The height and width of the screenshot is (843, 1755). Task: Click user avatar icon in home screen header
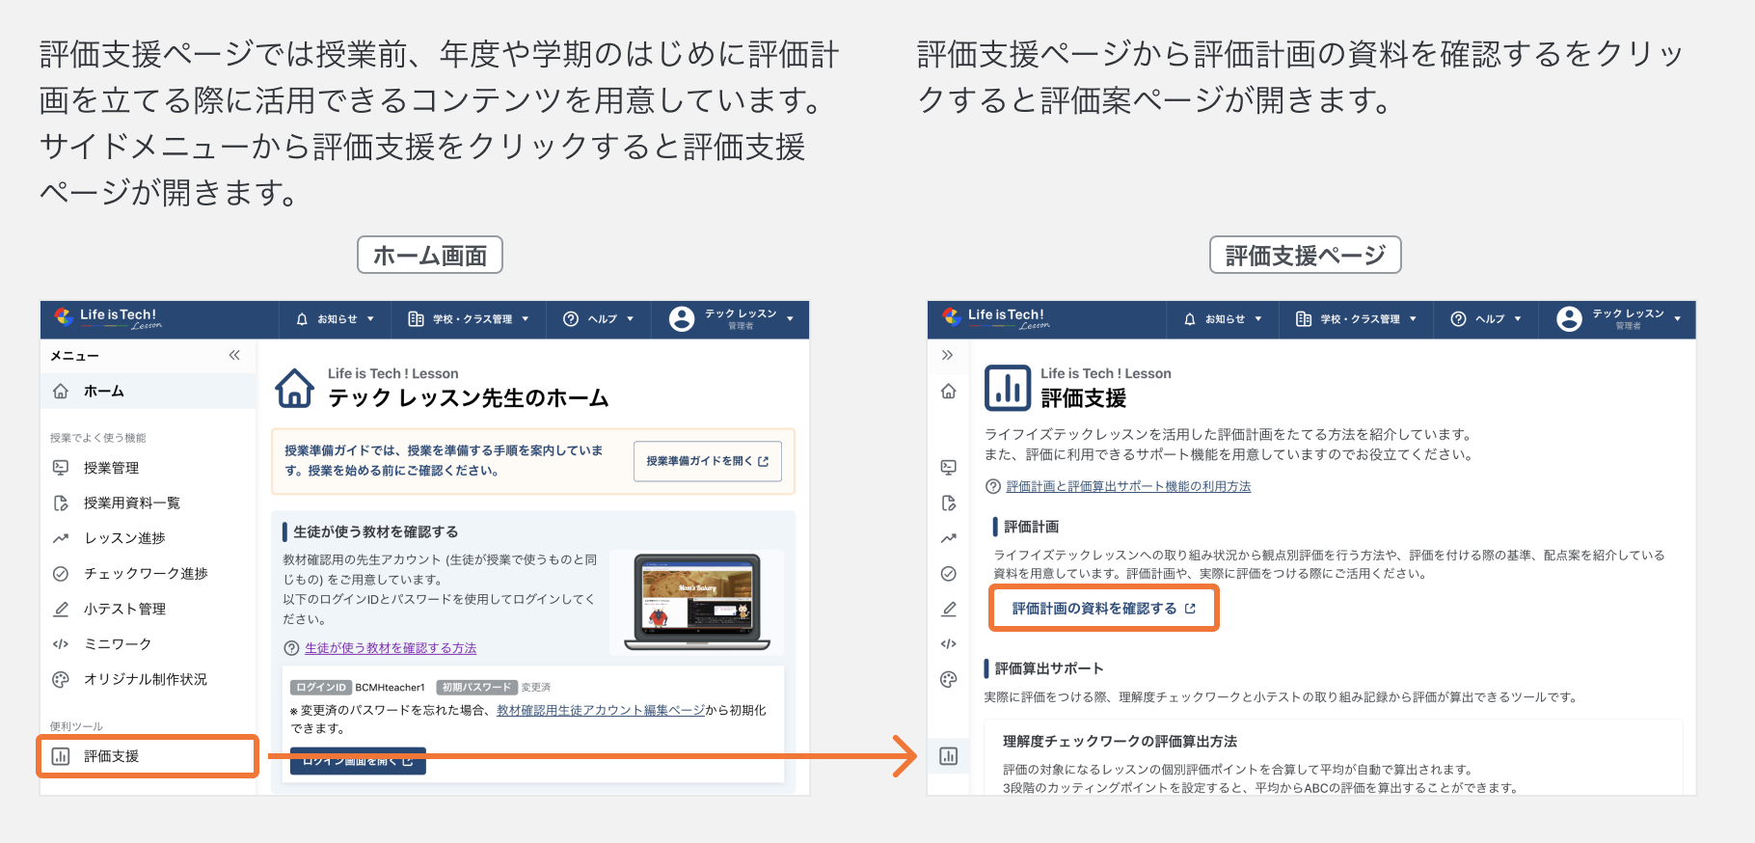(x=682, y=319)
